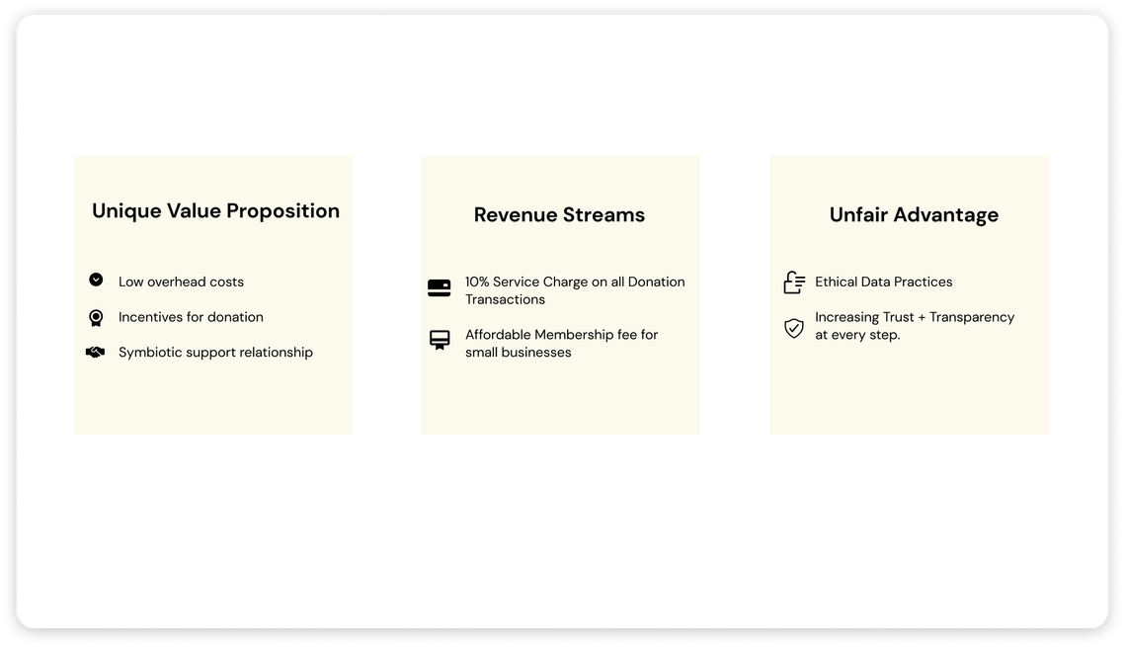Click the Low overhead costs text
Screen dimensions: 1125x647
pos(181,282)
